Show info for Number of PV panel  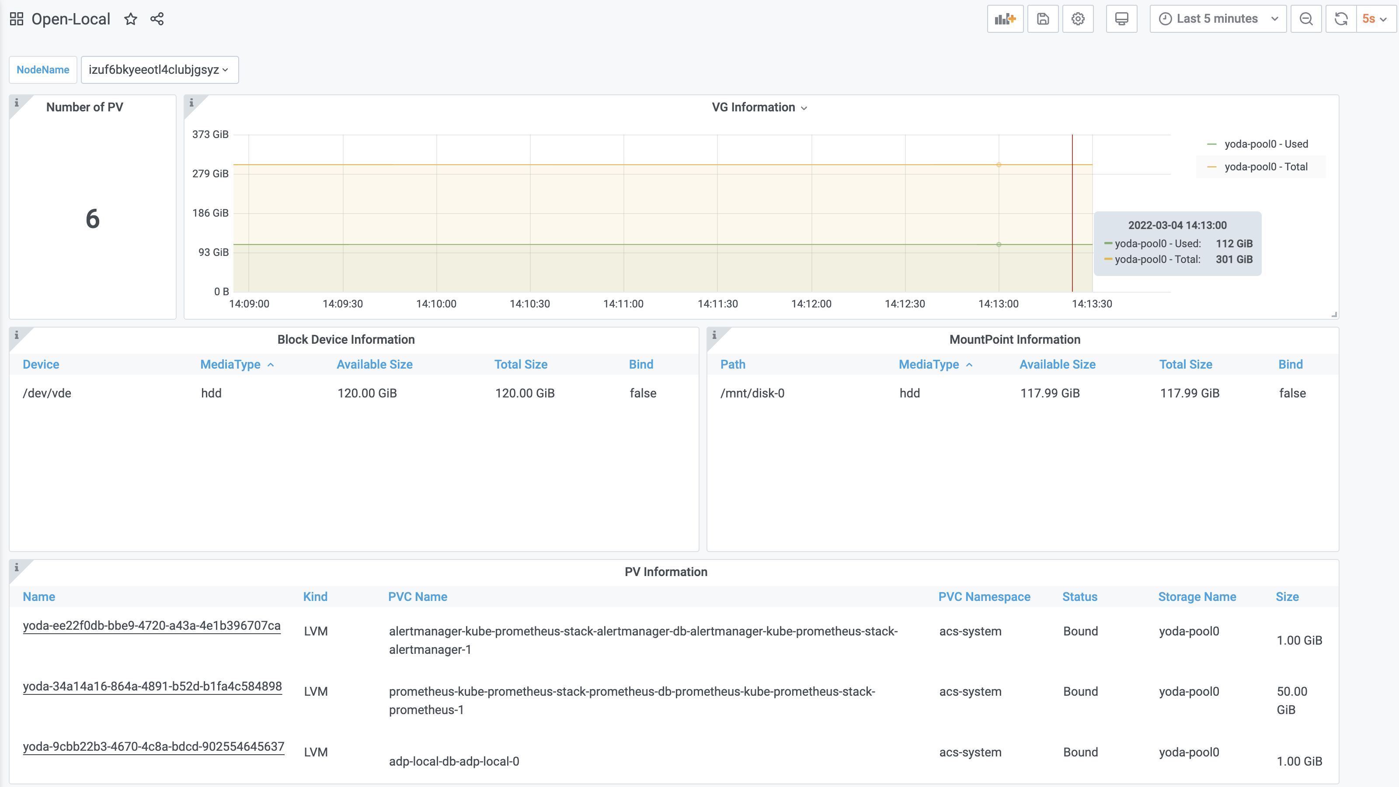tap(16, 103)
